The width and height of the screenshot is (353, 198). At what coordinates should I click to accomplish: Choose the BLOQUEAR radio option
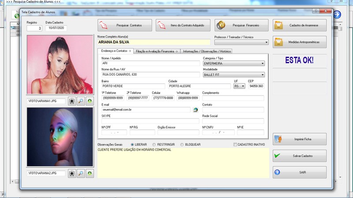tap(181, 144)
